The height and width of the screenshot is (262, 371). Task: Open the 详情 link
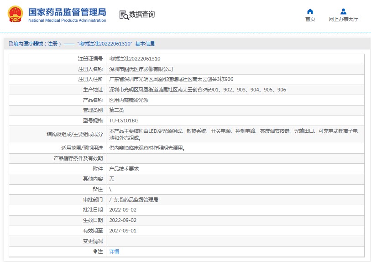[x=114, y=252]
